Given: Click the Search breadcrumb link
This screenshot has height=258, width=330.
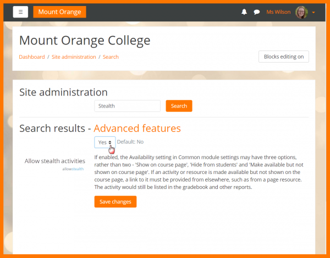Looking at the screenshot, I should click(x=111, y=57).
